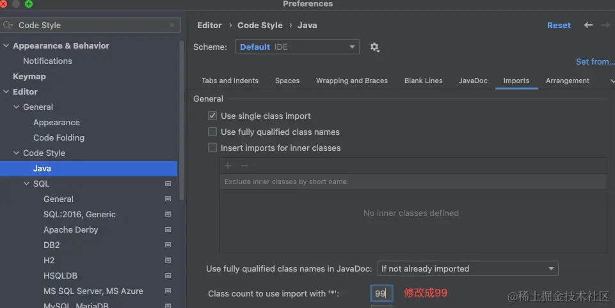615x308 pixels.
Task: Open the Scheme Default IDE dropdown
Action: (x=298, y=47)
